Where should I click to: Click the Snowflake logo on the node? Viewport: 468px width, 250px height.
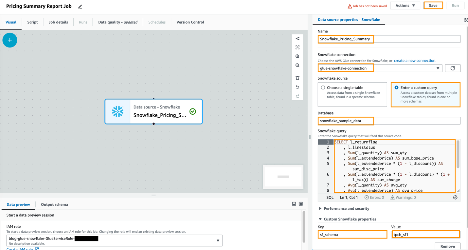[x=117, y=111]
